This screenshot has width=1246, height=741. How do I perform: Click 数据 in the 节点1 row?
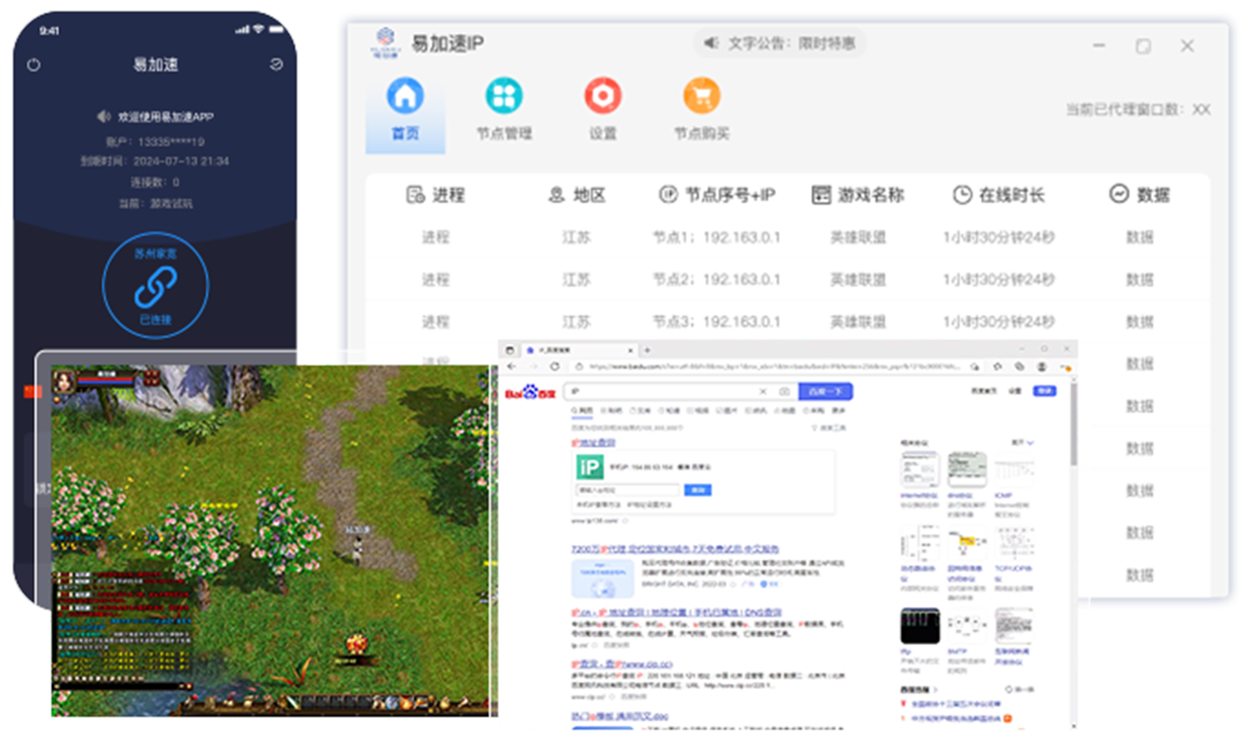point(1139,237)
